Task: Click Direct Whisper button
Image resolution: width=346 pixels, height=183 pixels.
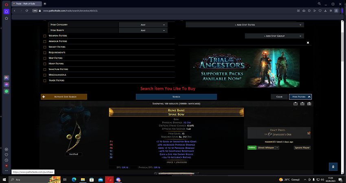Action: coord(266,148)
